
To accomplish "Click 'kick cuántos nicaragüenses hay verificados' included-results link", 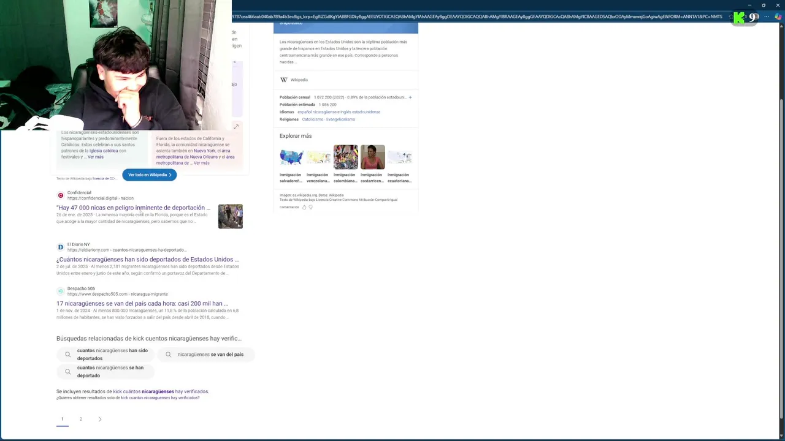I will [161, 391].
